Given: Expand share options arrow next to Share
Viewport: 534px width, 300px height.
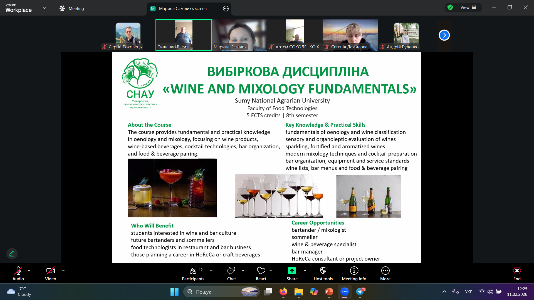Looking at the screenshot, I should tap(305, 270).
